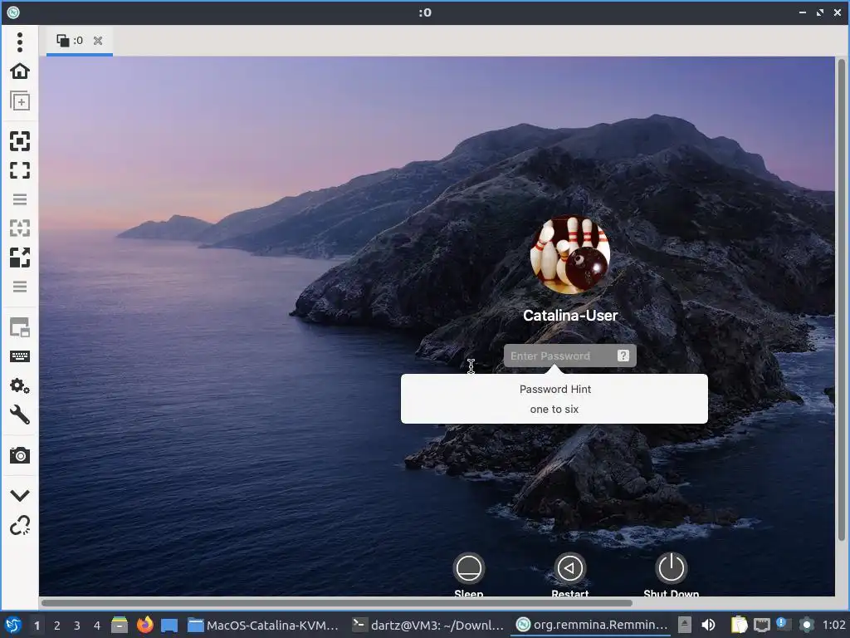Switch to workspace 3

[x=77, y=625]
